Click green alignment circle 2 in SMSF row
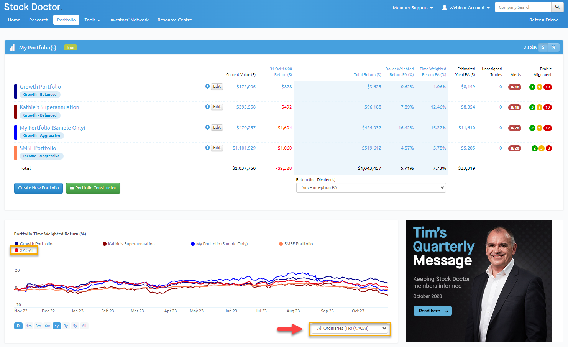Screen dimensions: 568x347 [534, 148]
